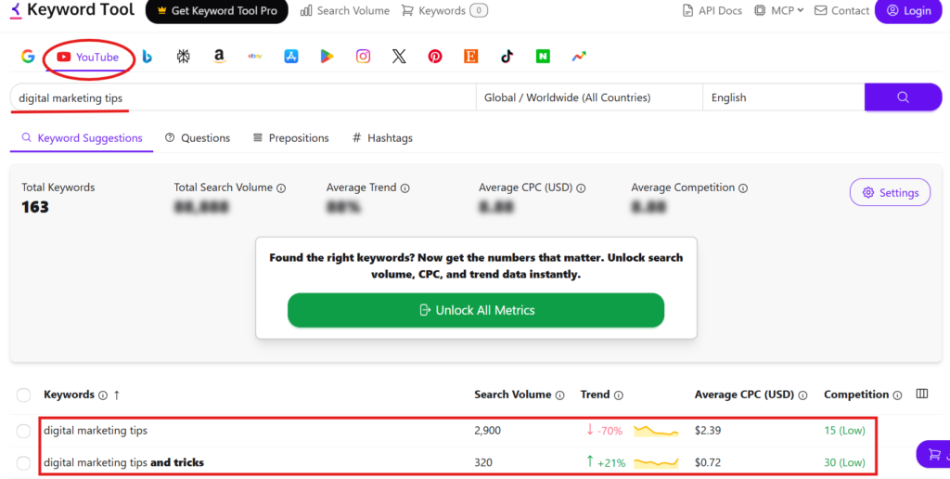Select the App Store icon
Viewport: 950px width, 479px height.
291,57
